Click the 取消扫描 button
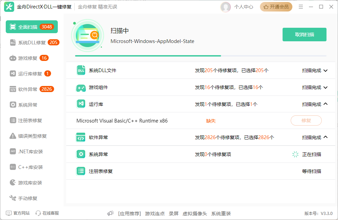The height and width of the screenshot is (220, 338). click(304, 34)
